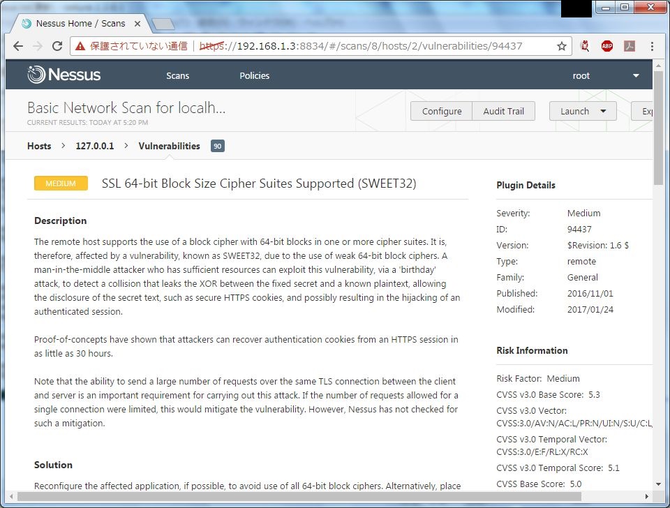
Task: Click the insecure connection warning triangle
Action: point(80,46)
